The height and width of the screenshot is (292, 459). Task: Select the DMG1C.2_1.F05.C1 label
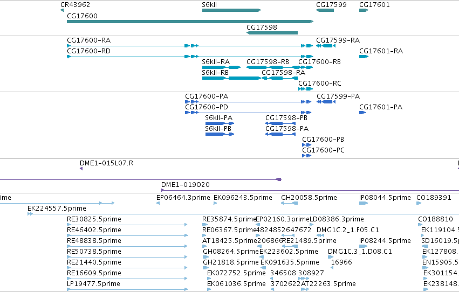pos(348,230)
